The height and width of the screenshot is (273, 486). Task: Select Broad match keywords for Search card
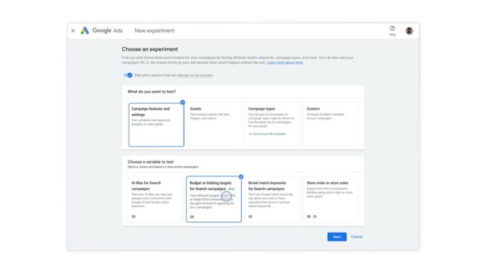(272, 199)
